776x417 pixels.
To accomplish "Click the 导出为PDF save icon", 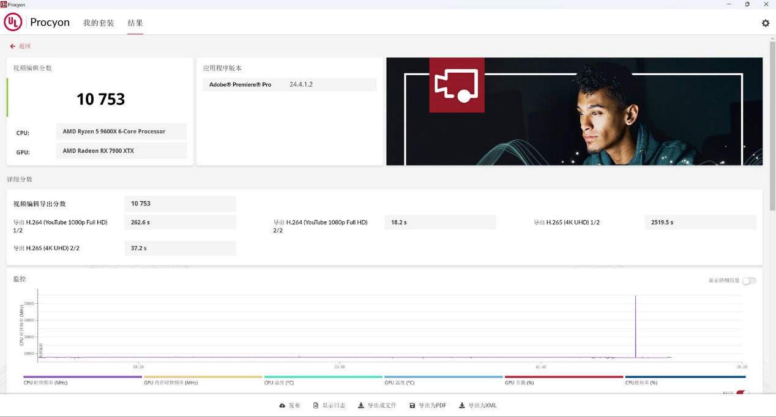I will (412, 405).
